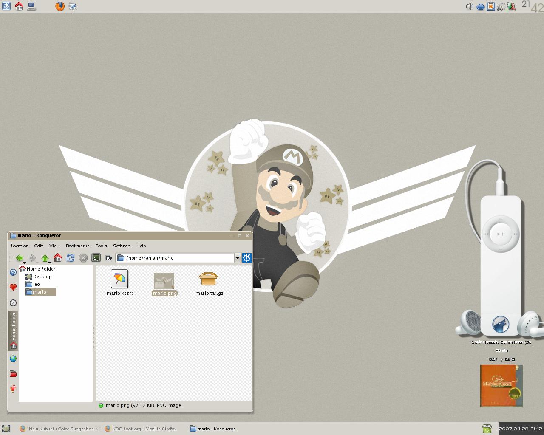Click the /home/ranjan/mario location field
The height and width of the screenshot is (435, 544).
(x=176, y=258)
